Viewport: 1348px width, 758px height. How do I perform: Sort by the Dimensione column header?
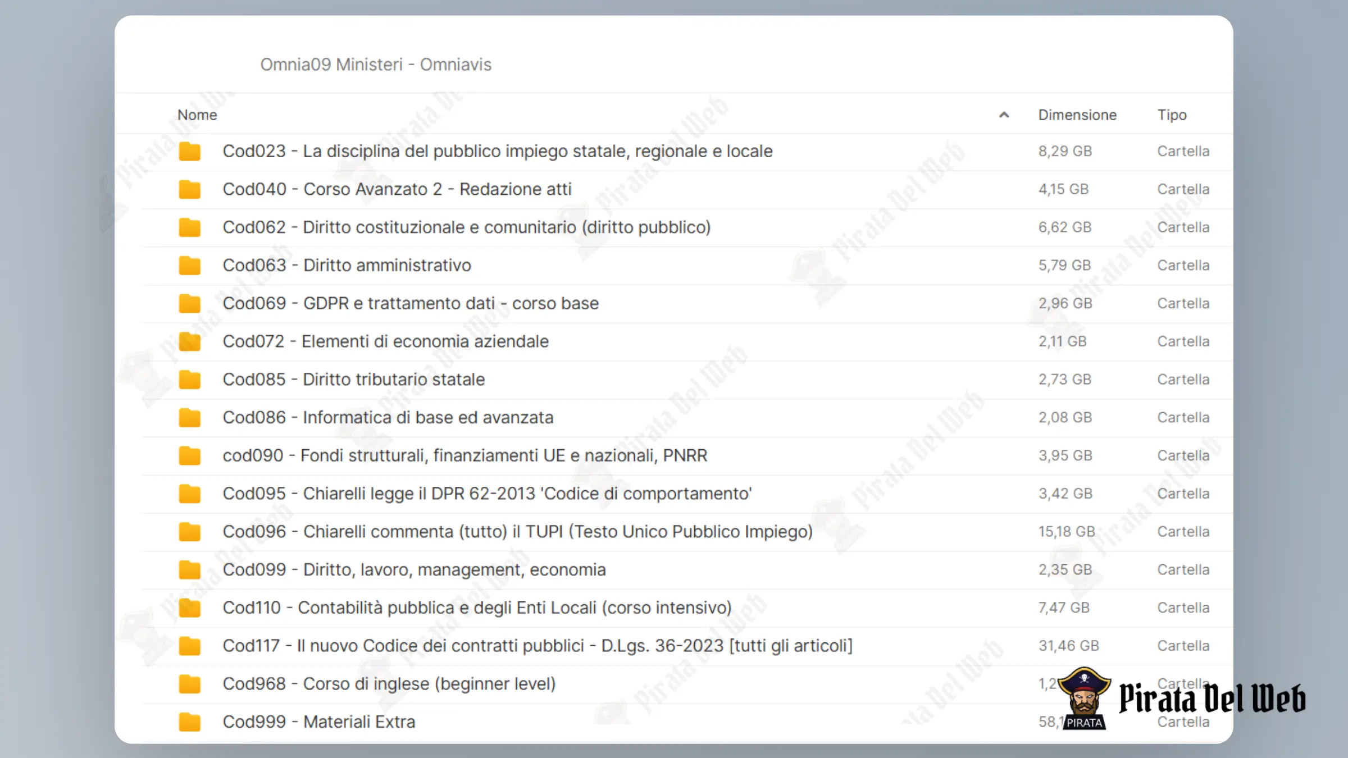(x=1077, y=115)
